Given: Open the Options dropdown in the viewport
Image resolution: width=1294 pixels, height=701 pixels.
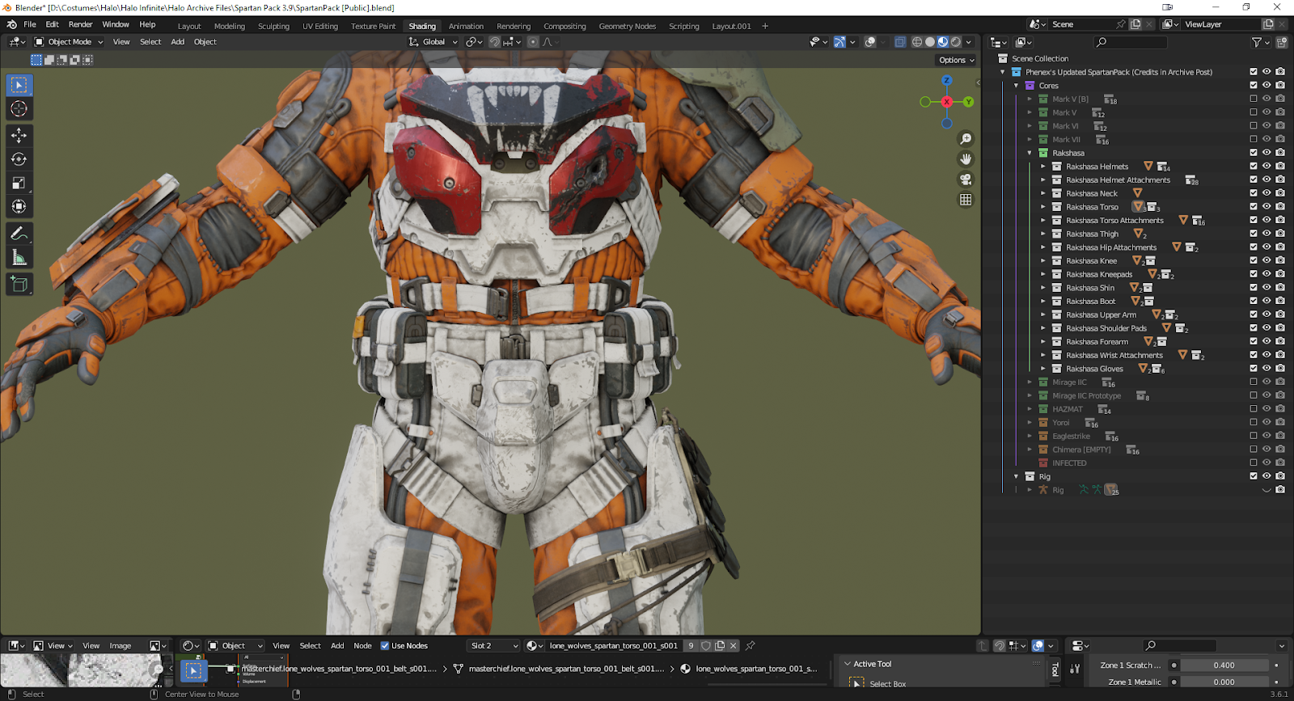Looking at the screenshot, I should (x=957, y=60).
